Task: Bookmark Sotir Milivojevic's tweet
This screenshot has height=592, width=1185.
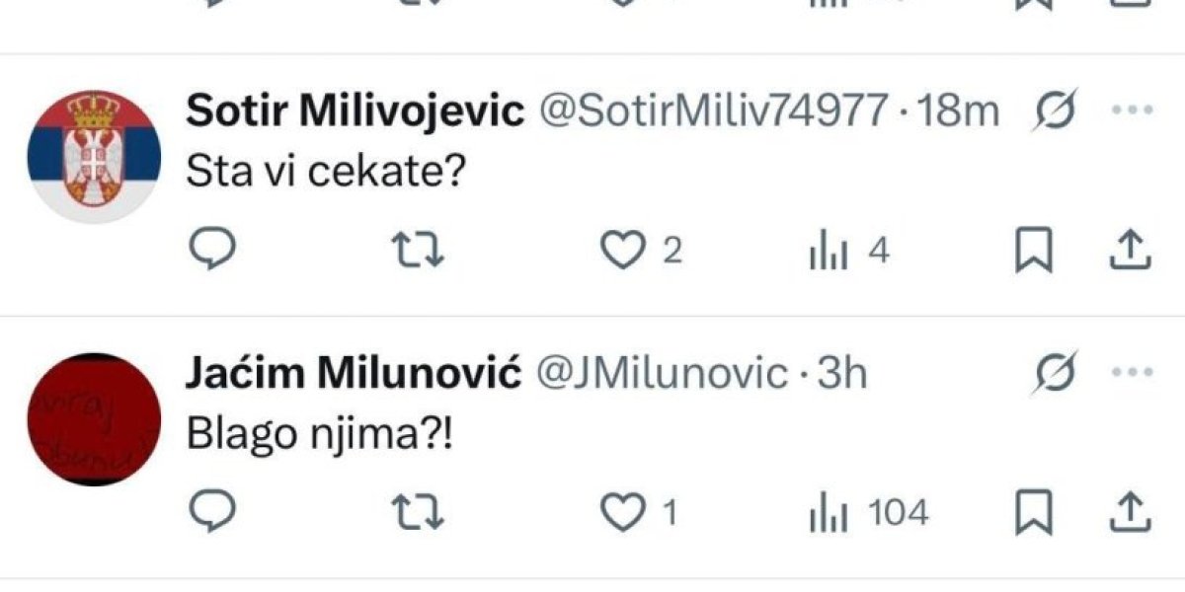Action: coord(1035,251)
